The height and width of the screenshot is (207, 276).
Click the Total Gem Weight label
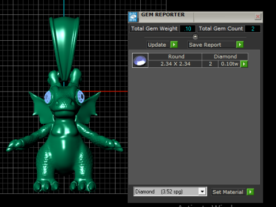(154, 29)
